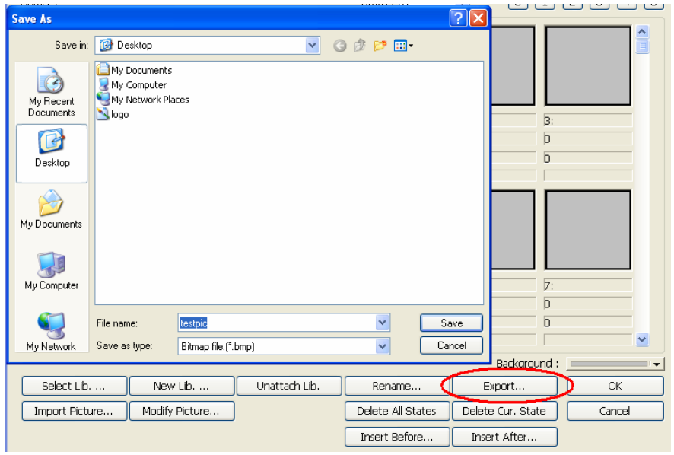Screen dimensions: 674x455
Task: Expand the File name dropdown arrow
Action: [382, 323]
